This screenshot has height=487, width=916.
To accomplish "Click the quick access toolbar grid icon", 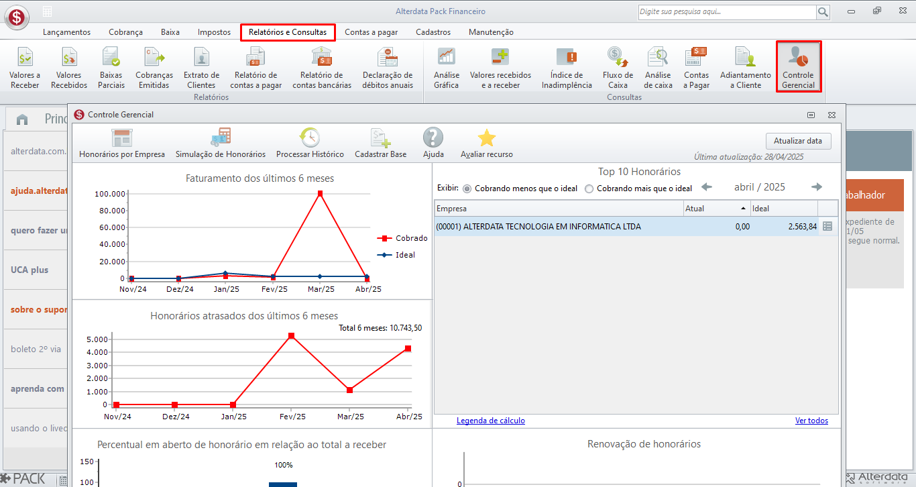I will tap(47, 11).
